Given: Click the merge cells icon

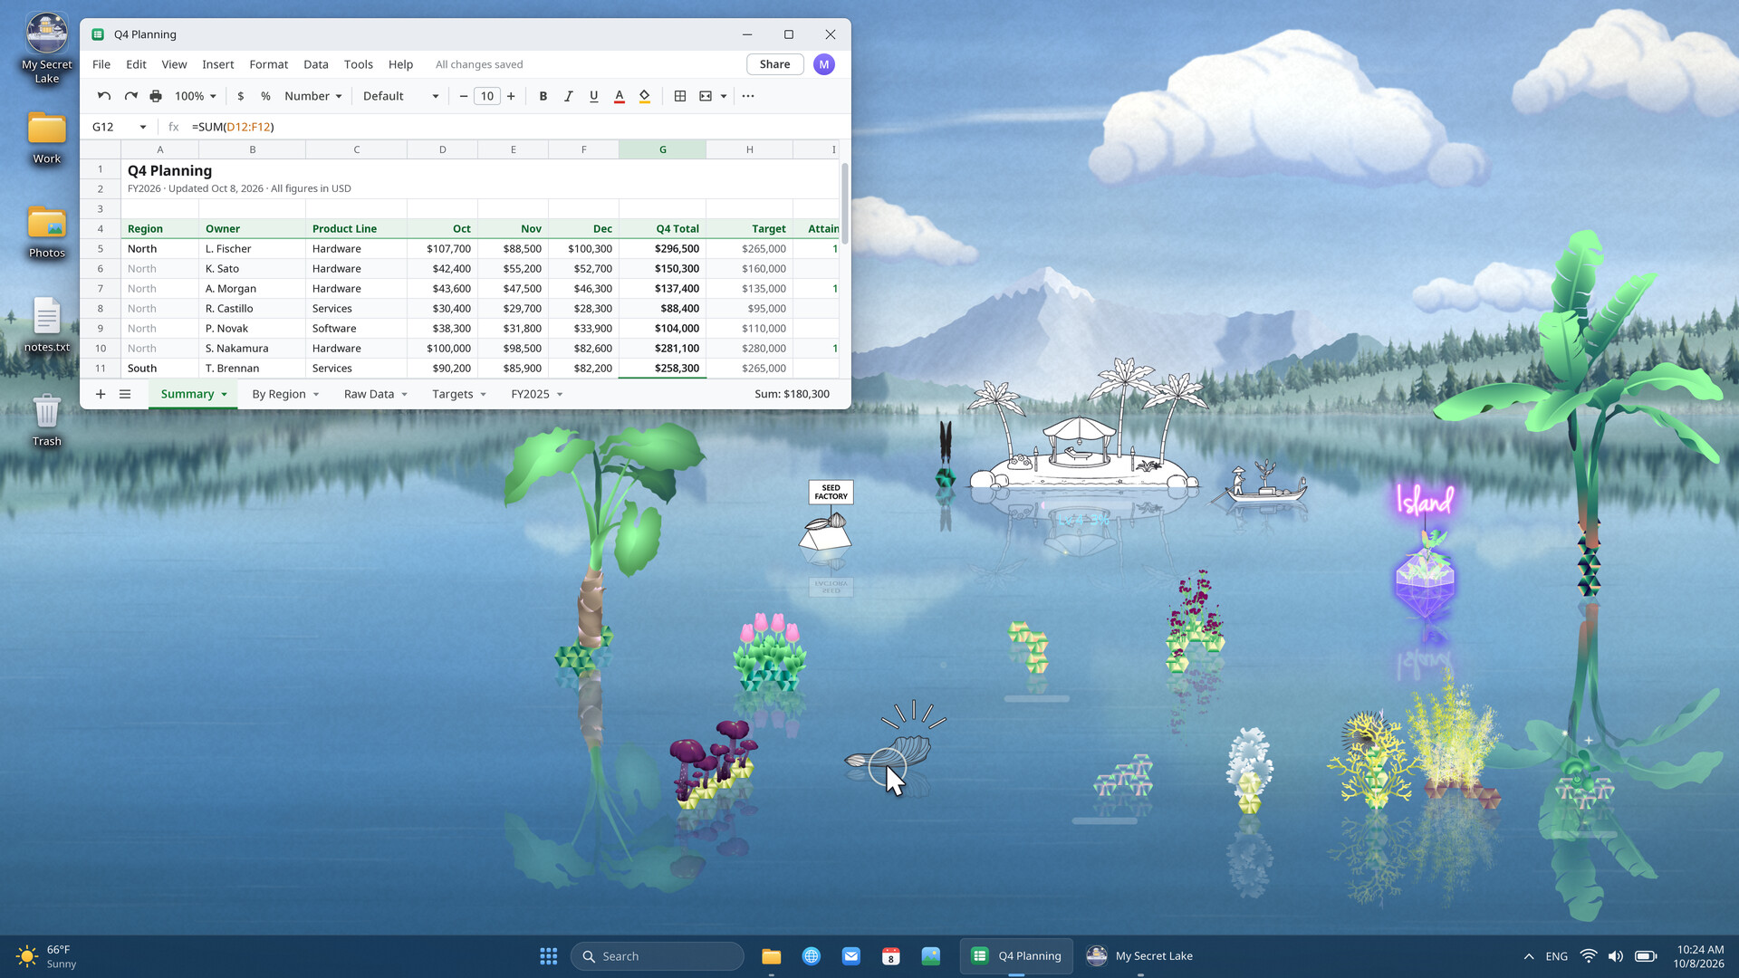Looking at the screenshot, I should 706,96.
